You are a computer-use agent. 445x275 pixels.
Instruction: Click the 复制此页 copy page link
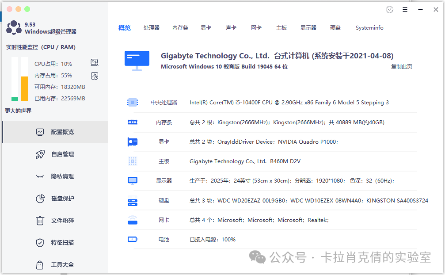(401, 67)
